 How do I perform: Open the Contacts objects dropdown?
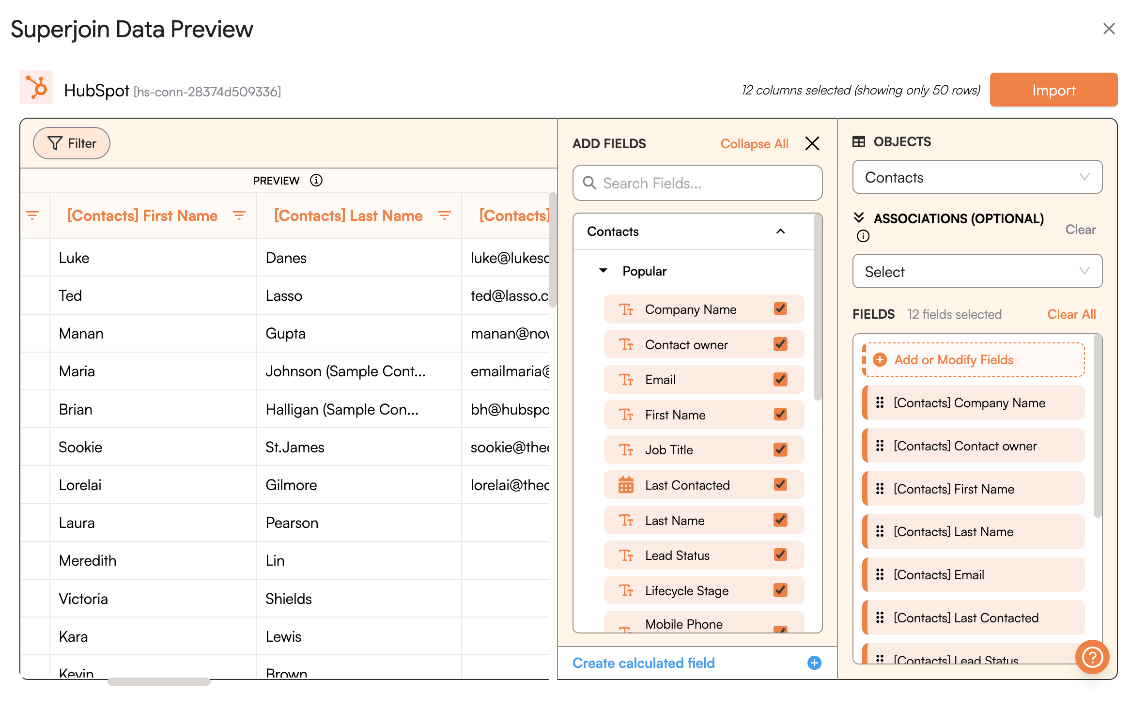(x=977, y=177)
